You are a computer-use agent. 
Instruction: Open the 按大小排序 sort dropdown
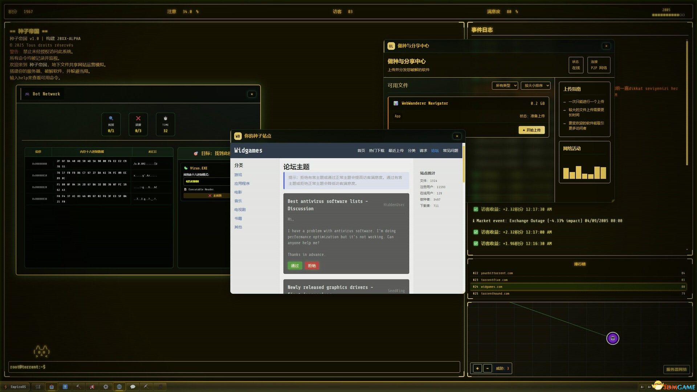coord(535,86)
